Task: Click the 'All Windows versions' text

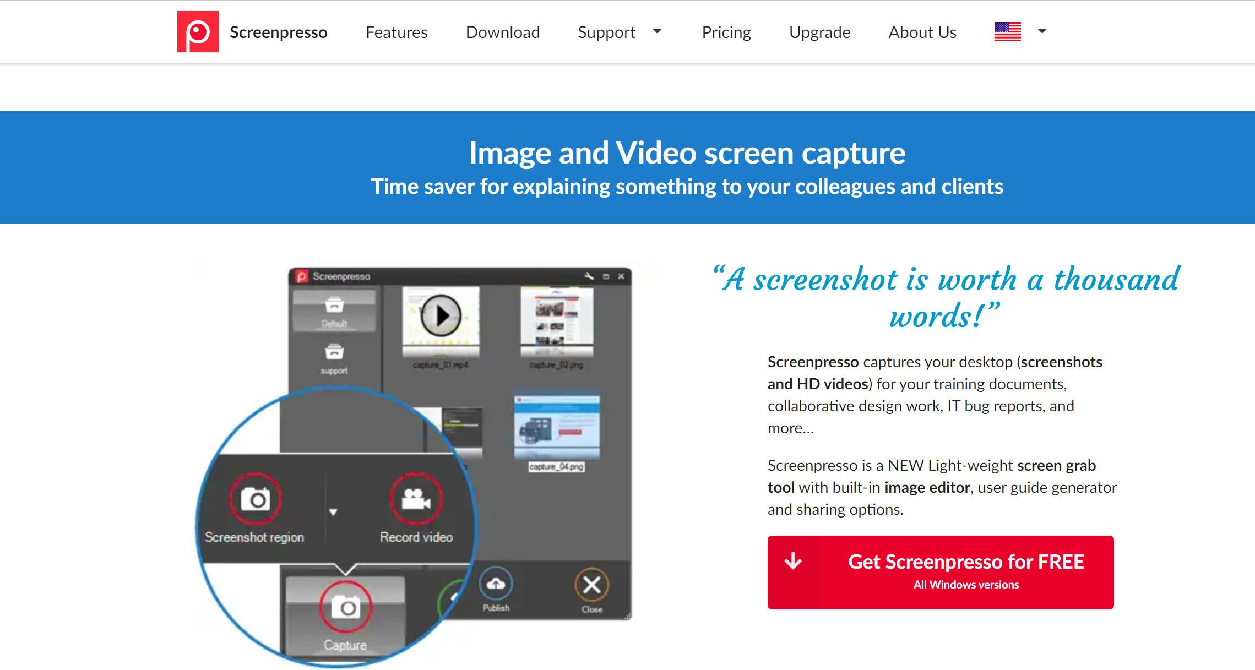Action: (966, 585)
